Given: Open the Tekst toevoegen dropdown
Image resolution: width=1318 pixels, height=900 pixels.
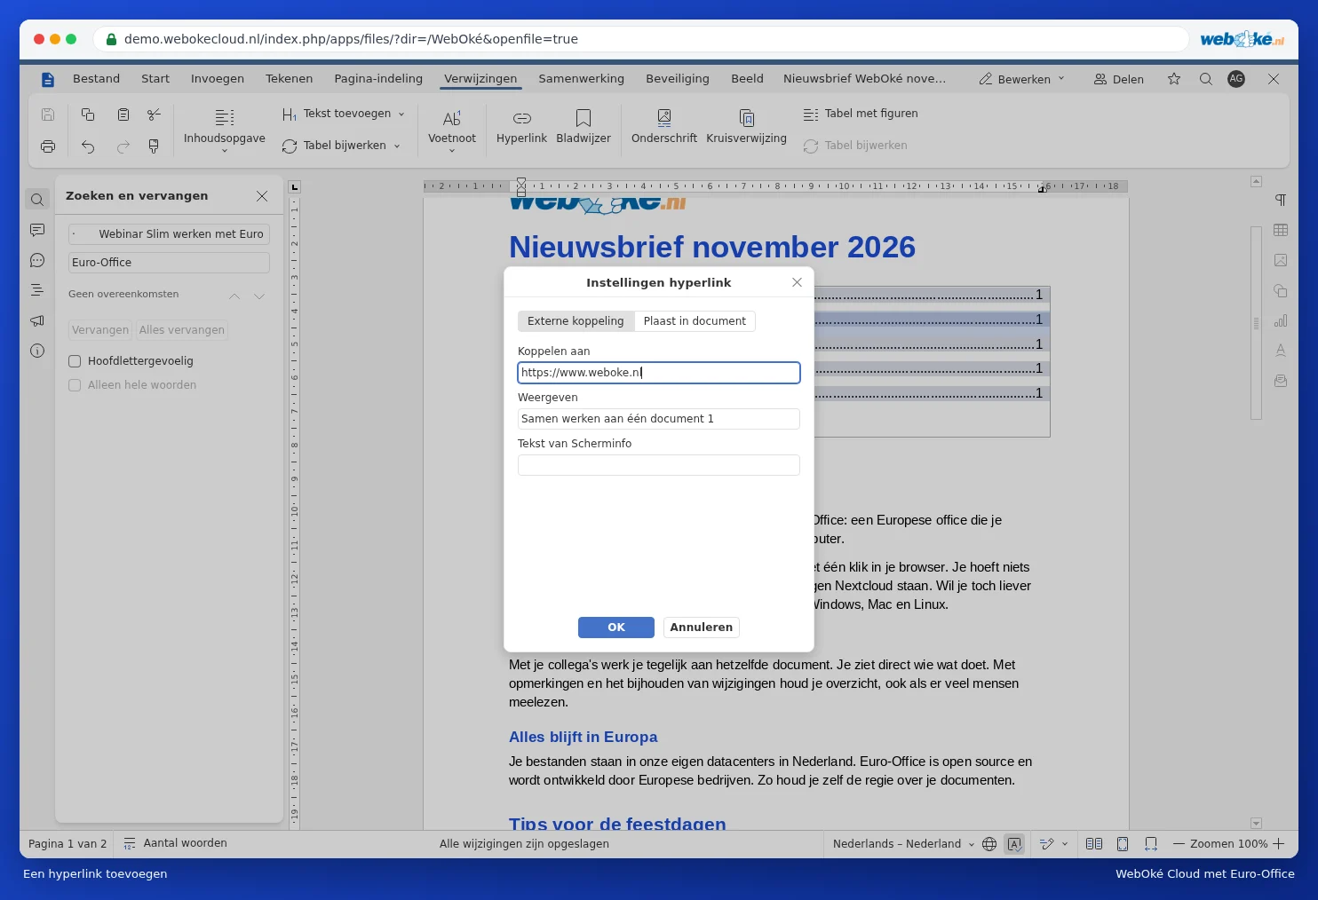Looking at the screenshot, I should click(343, 114).
